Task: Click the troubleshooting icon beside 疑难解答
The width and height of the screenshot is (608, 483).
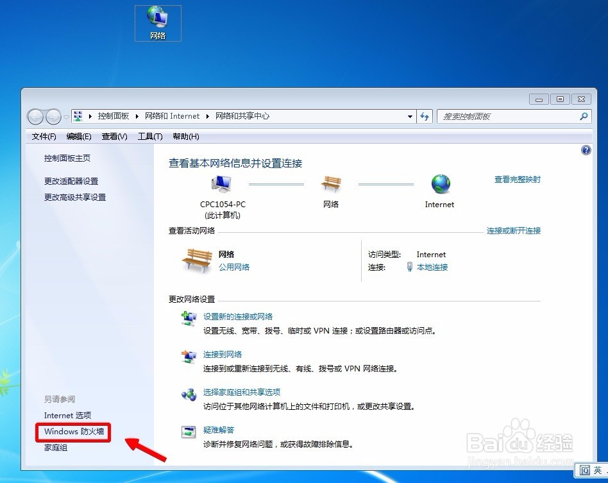Action: click(189, 432)
